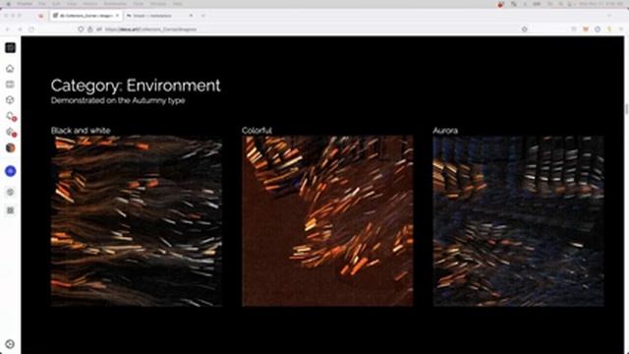Reload the page with the refresh icon
This screenshot has width=629, height=354.
click(x=31, y=29)
